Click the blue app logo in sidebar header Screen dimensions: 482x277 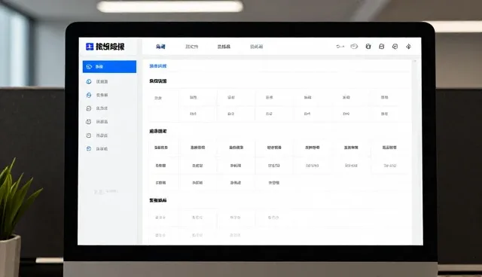(90, 47)
